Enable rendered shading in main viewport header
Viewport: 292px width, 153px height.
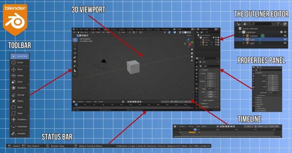(190, 32)
